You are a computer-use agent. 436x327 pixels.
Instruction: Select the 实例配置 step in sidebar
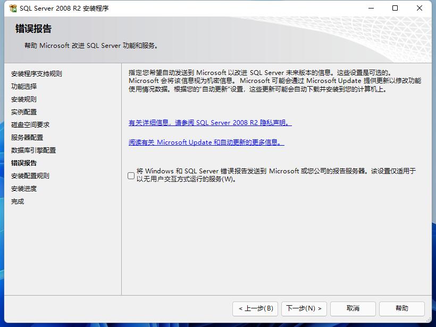click(24, 112)
